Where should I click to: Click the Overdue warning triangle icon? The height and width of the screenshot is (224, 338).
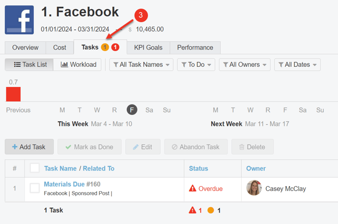tap(193, 188)
